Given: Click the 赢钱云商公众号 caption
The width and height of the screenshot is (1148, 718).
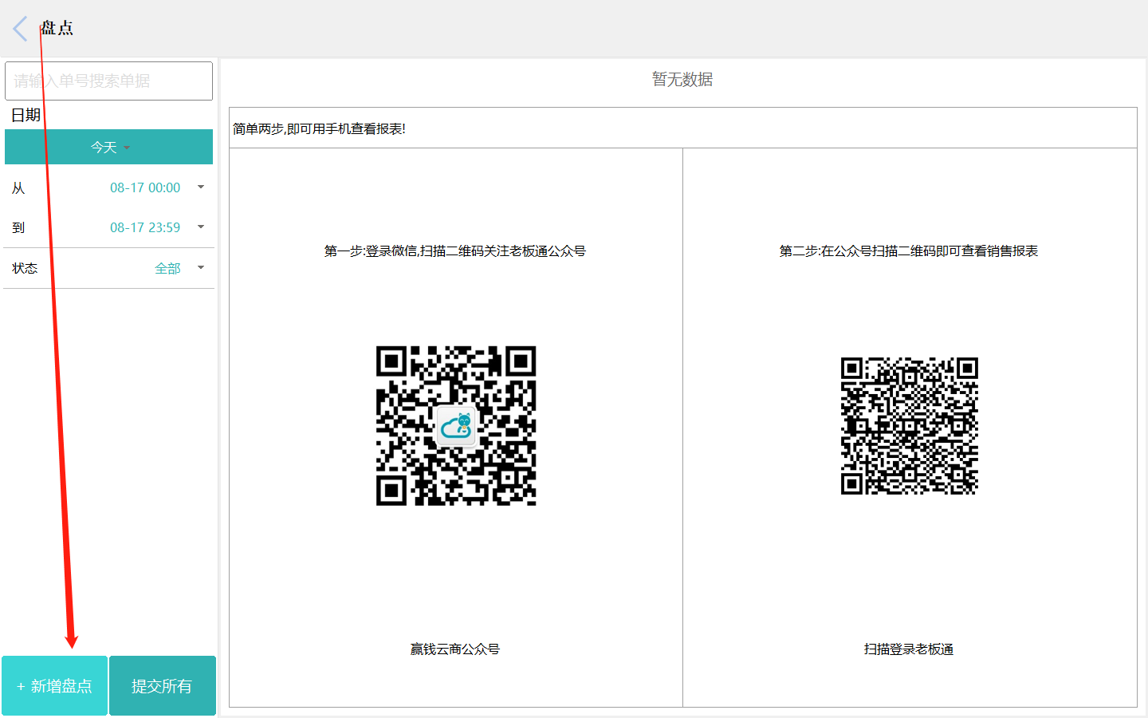Looking at the screenshot, I should click(455, 649).
